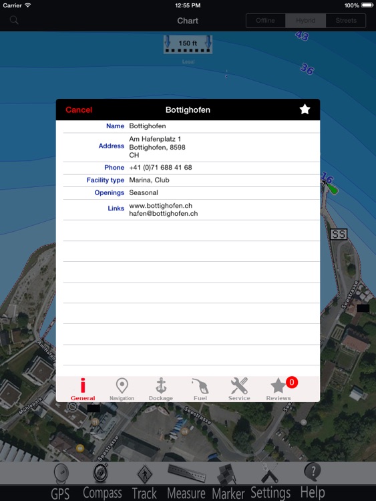Select the Facility type Marina, Club

pos(149,180)
